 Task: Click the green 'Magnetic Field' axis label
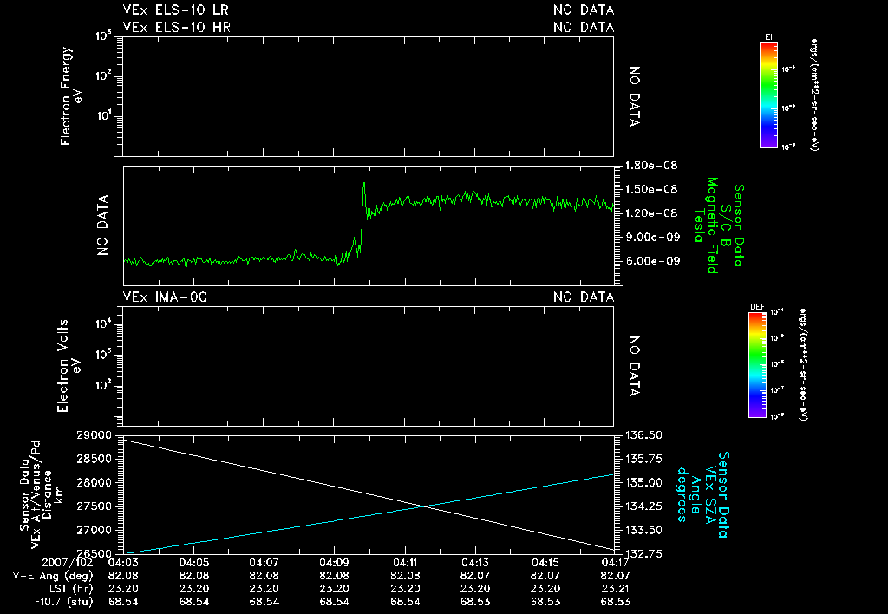[x=713, y=225]
